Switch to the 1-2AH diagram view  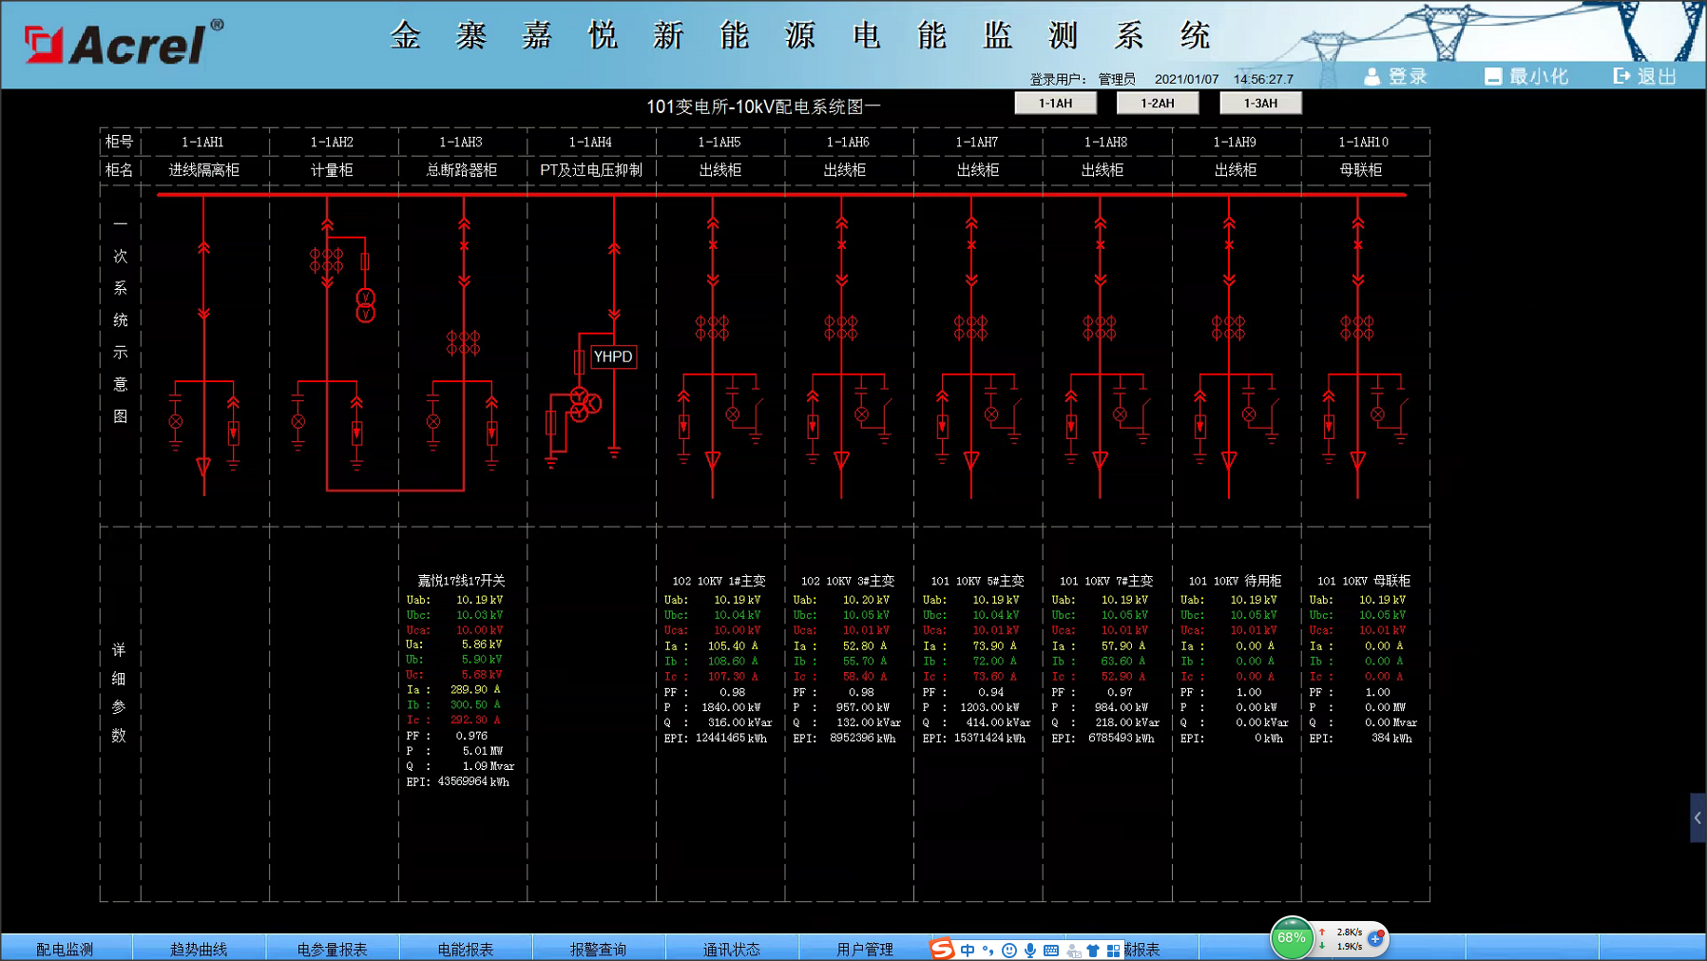(x=1157, y=103)
